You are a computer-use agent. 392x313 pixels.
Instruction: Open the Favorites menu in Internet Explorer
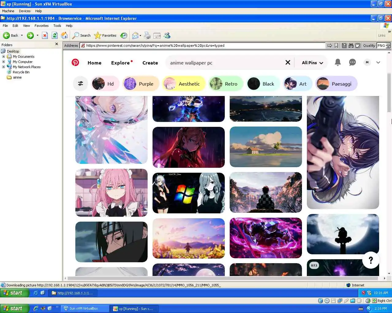[x=42, y=26]
